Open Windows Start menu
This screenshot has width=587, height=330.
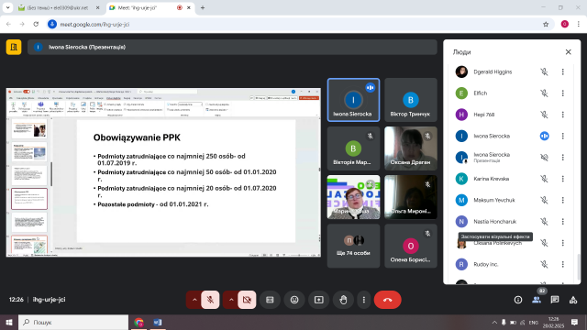[9, 322]
